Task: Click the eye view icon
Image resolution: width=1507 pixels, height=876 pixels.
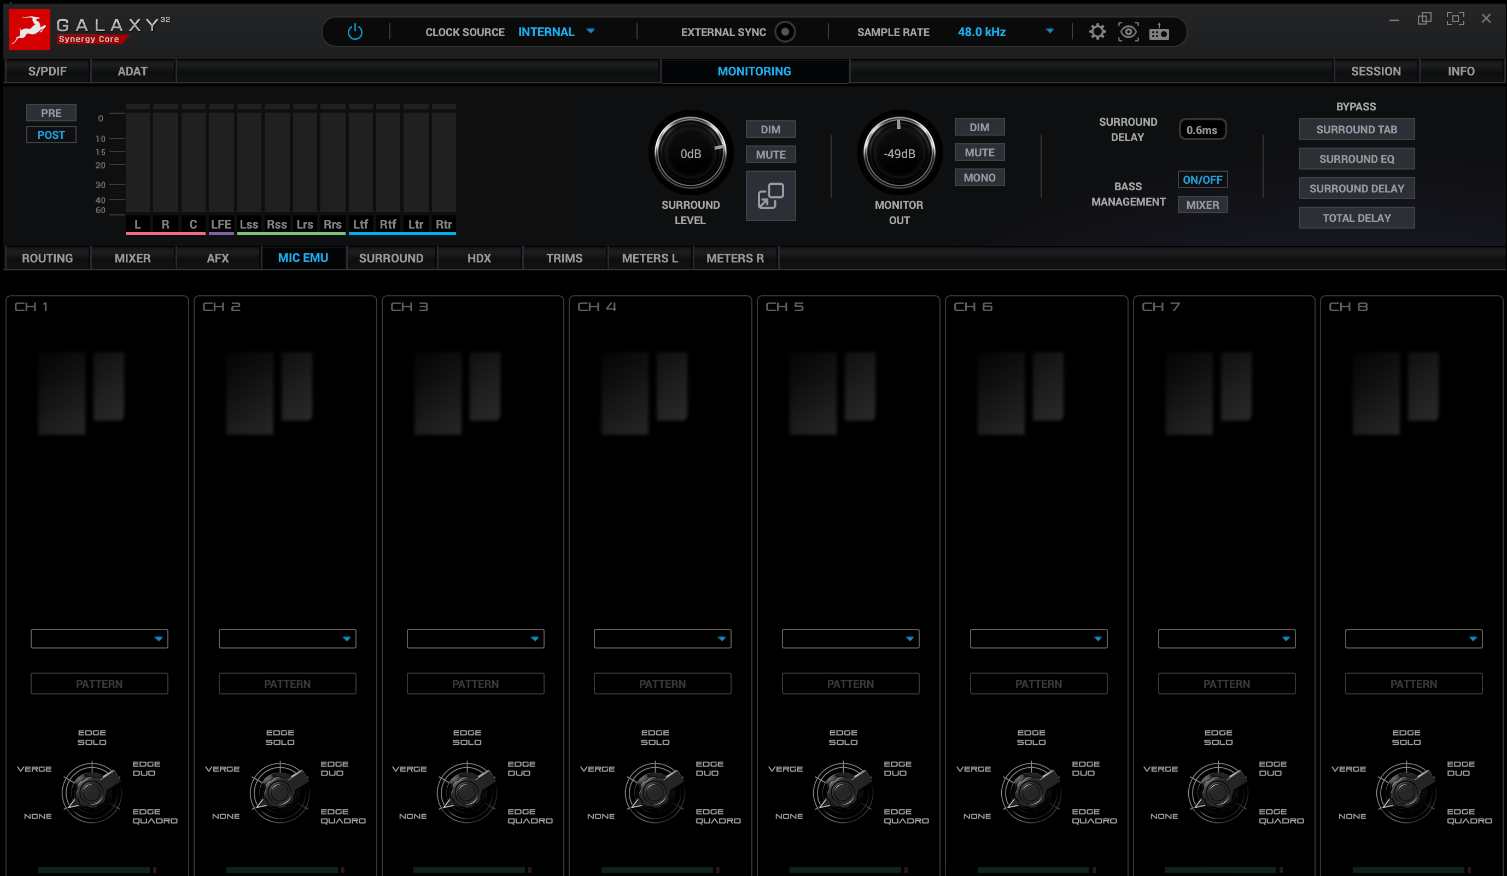Action: (1128, 32)
